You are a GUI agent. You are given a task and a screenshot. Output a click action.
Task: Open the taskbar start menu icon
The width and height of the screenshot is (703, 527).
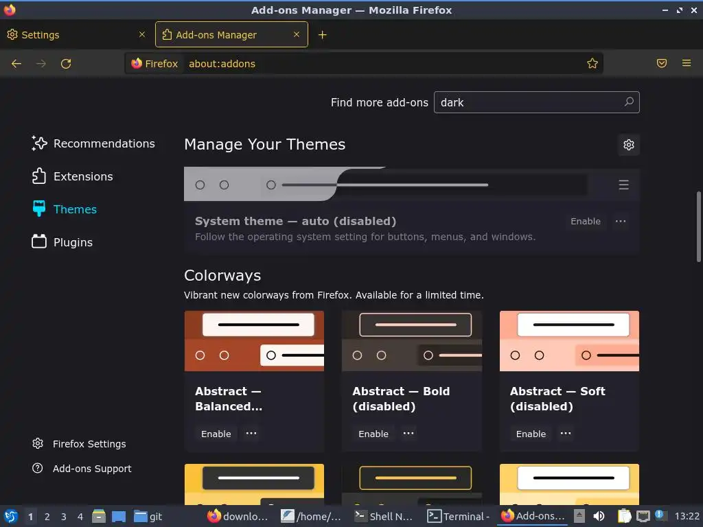pos(10,516)
